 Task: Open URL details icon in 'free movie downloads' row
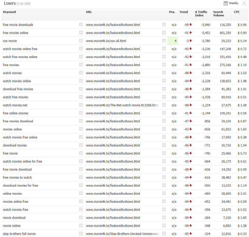point(164,25)
